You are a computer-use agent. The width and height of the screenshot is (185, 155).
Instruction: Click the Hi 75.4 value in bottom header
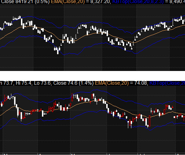click(x=24, y=83)
